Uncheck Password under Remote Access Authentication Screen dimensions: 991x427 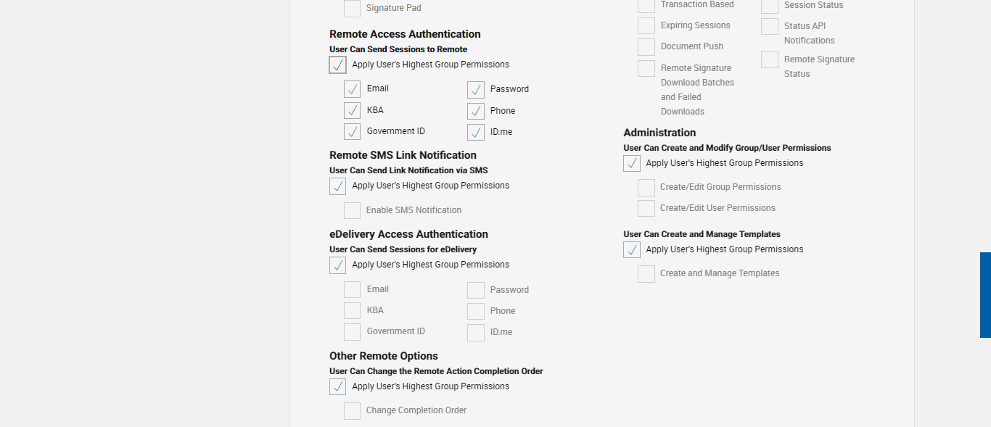click(476, 90)
